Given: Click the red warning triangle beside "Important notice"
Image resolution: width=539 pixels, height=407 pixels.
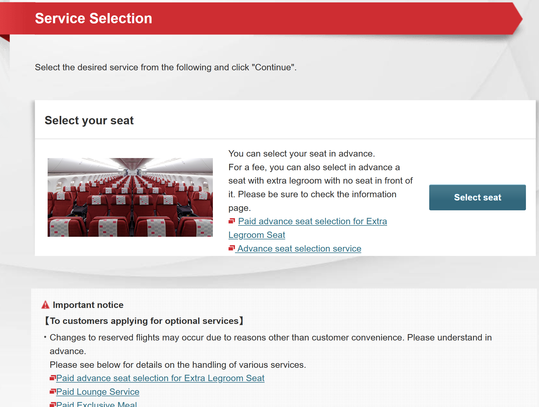Looking at the screenshot, I should [x=46, y=305].
